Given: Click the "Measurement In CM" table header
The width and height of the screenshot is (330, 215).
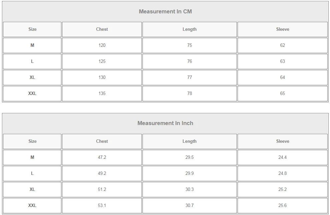Looking at the screenshot, I should pyautogui.click(x=165, y=12).
